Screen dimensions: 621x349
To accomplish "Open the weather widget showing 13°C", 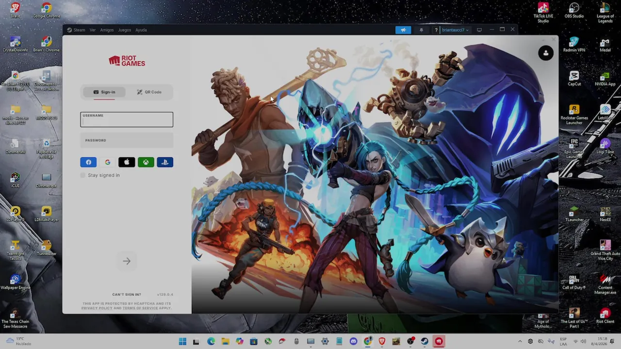I will coord(18,341).
